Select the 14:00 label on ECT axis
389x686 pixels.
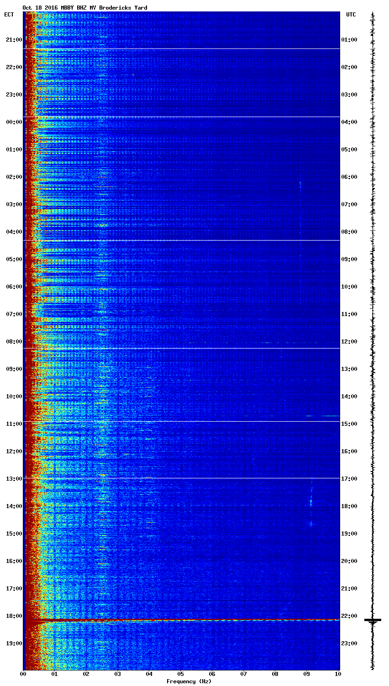point(14,506)
